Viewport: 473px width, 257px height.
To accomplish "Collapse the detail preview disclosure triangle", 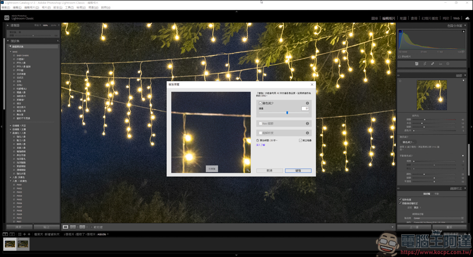I will point(464,81).
